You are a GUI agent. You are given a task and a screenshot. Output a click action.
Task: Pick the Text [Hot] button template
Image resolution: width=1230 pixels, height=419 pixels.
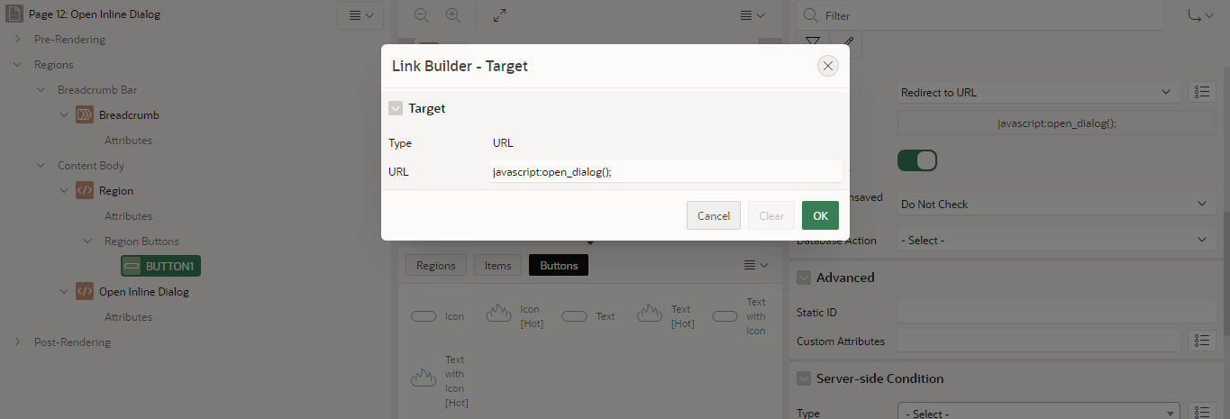pyautogui.click(x=666, y=316)
